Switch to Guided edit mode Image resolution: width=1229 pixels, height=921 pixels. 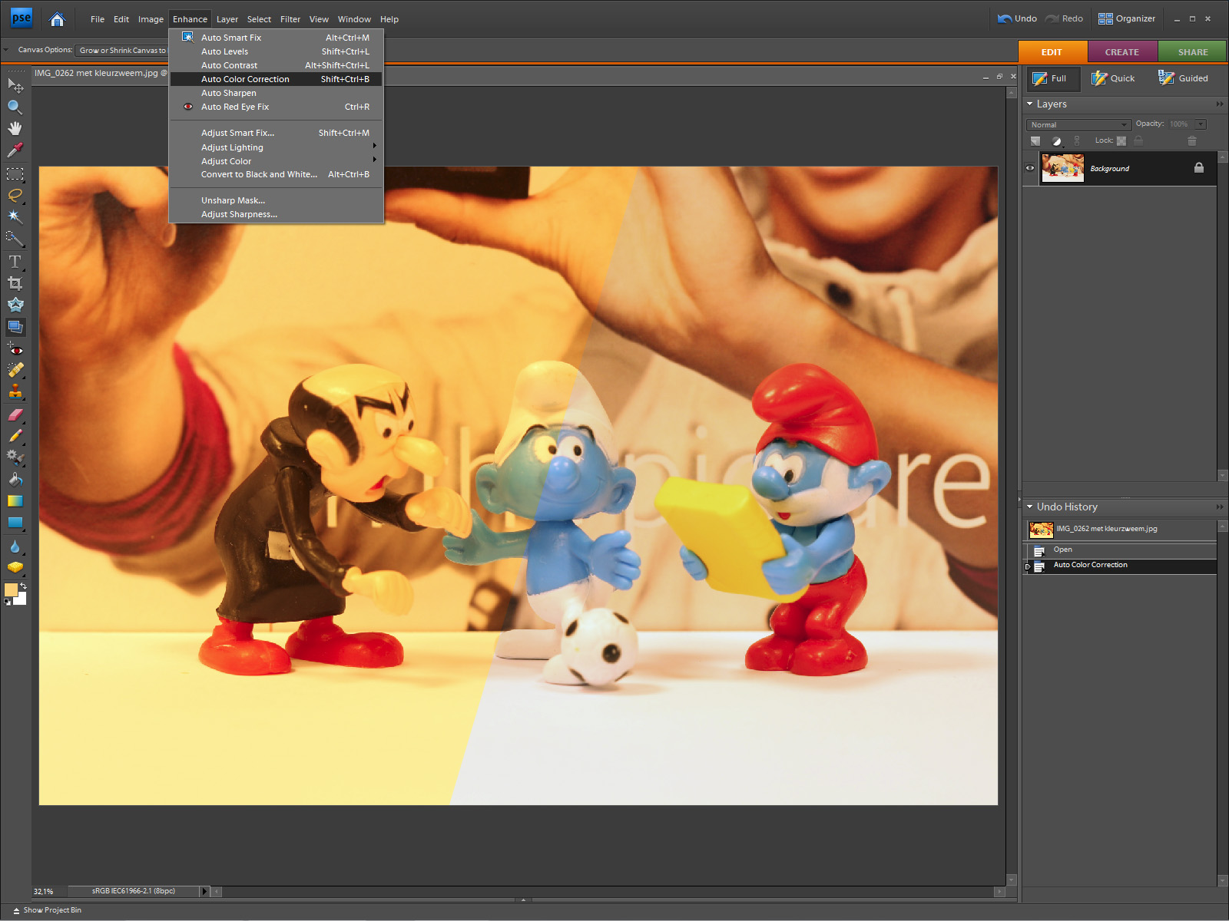[x=1183, y=78]
